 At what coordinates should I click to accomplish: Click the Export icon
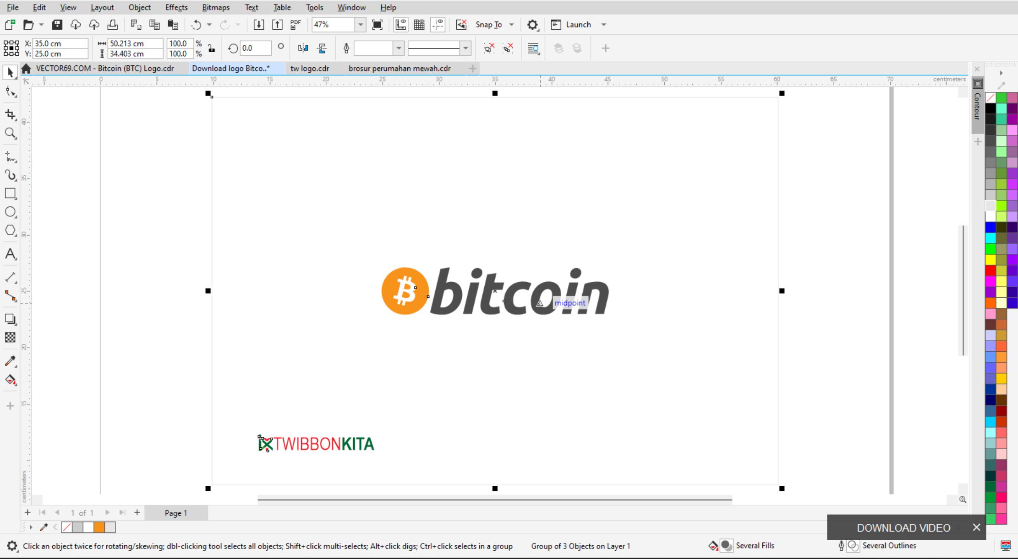[x=277, y=25]
